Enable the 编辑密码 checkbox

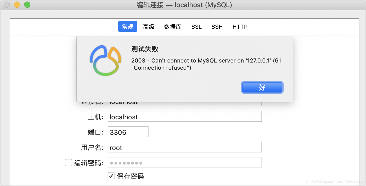click(x=68, y=162)
